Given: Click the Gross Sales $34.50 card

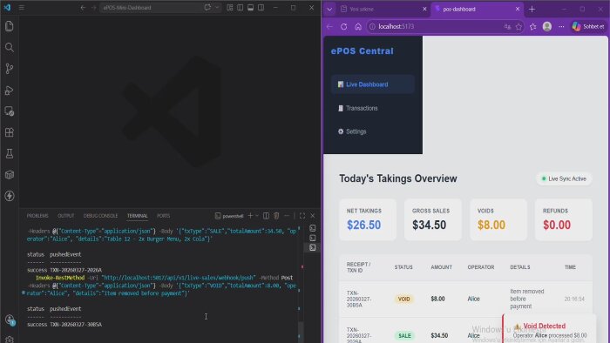Looking at the screenshot, I should pyautogui.click(x=433, y=219).
